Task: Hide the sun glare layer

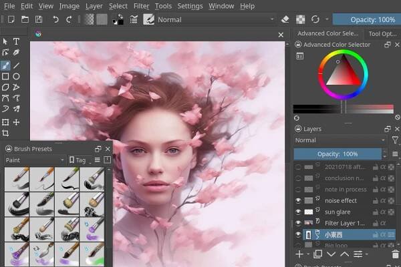Action: click(x=298, y=211)
